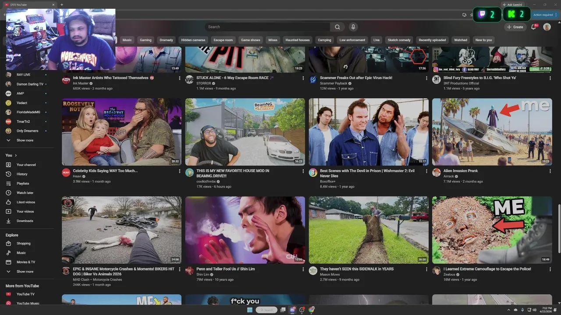Open Scammer Payback channel avatar
561x315 pixels.
point(313,79)
